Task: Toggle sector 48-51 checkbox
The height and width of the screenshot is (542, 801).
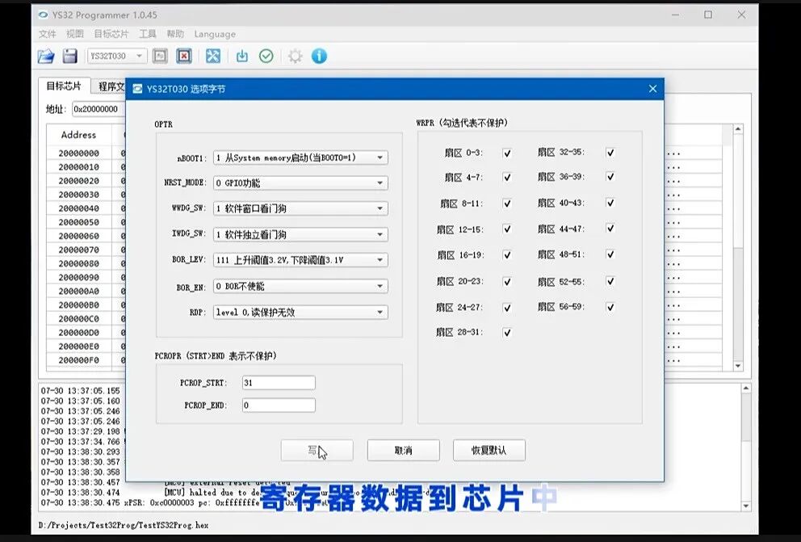Action: click(610, 254)
